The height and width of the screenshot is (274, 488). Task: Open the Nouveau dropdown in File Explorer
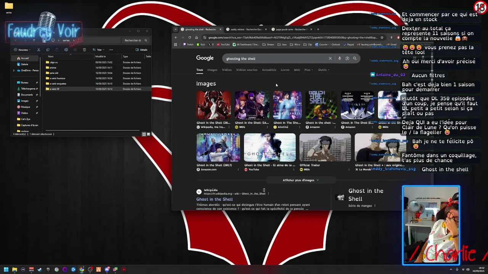22,50
